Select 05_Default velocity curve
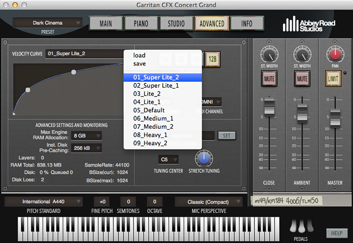 coord(162,110)
